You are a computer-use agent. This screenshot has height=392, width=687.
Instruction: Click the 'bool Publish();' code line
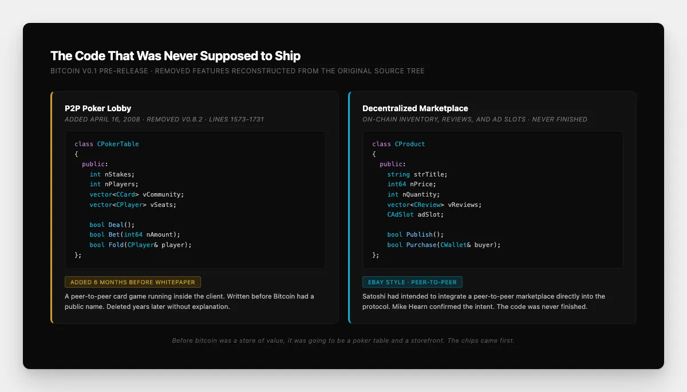[x=415, y=234]
